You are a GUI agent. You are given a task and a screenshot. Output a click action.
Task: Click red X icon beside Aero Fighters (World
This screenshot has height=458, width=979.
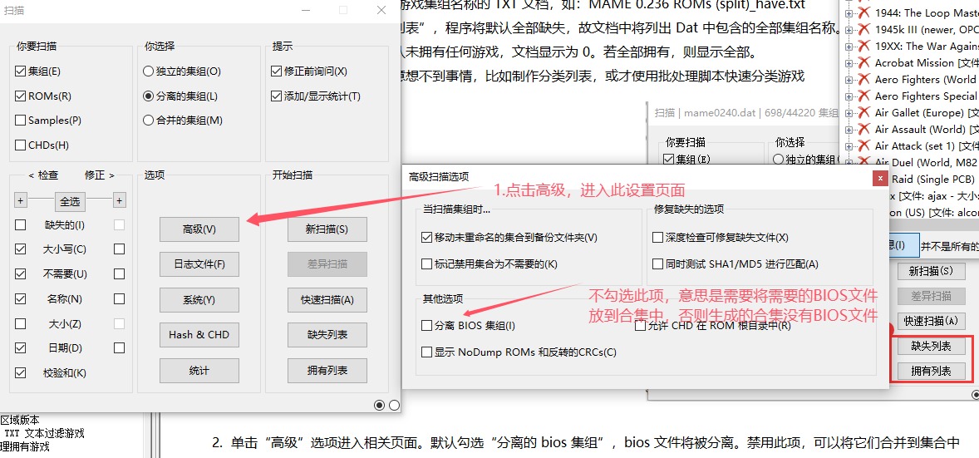tap(864, 79)
